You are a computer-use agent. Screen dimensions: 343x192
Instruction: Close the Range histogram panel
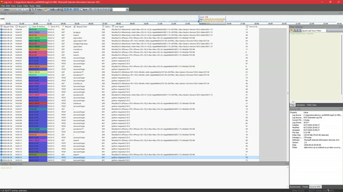coord(341,13)
